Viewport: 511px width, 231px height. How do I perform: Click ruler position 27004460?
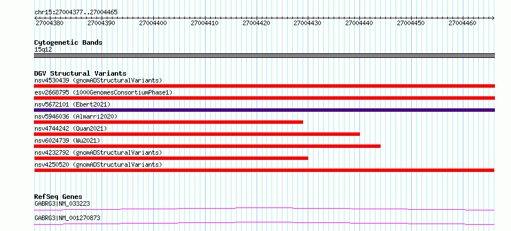[x=462, y=24]
